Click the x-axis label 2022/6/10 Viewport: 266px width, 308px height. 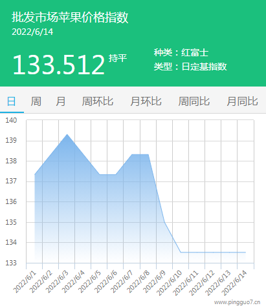[x=170, y=283]
